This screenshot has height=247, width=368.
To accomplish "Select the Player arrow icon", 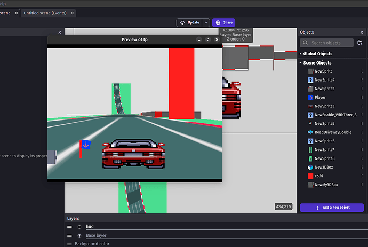I will [x=310, y=98].
